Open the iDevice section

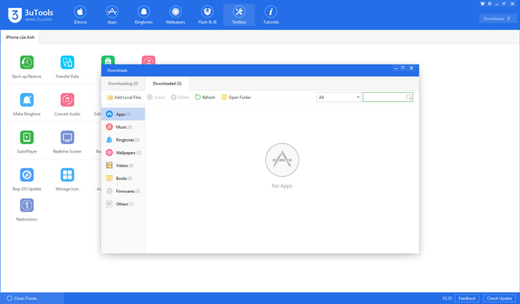80,15
